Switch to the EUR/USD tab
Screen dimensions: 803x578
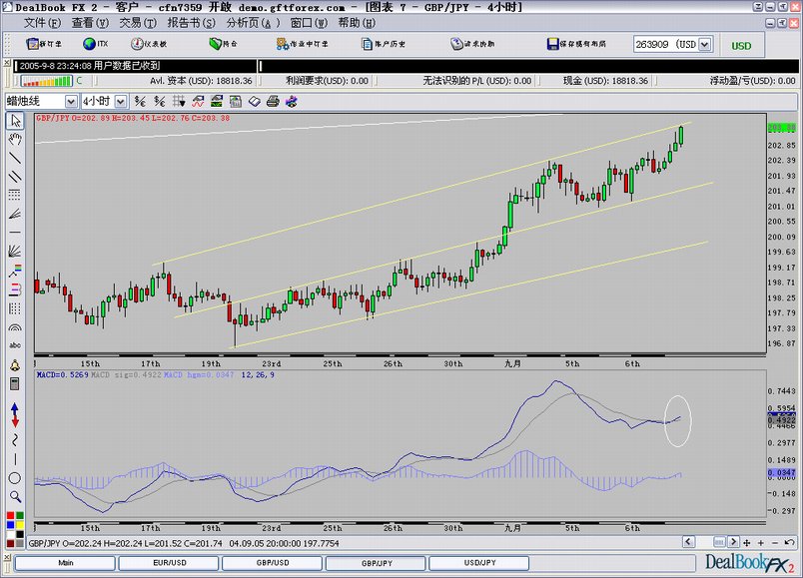(170, 563)
